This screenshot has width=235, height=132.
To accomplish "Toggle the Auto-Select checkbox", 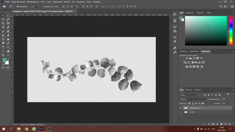I will pyautogui.click(x=18, y=7).
